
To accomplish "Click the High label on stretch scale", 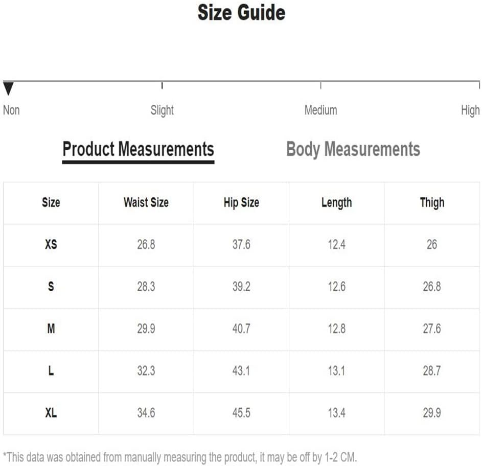I will point(470,110).
